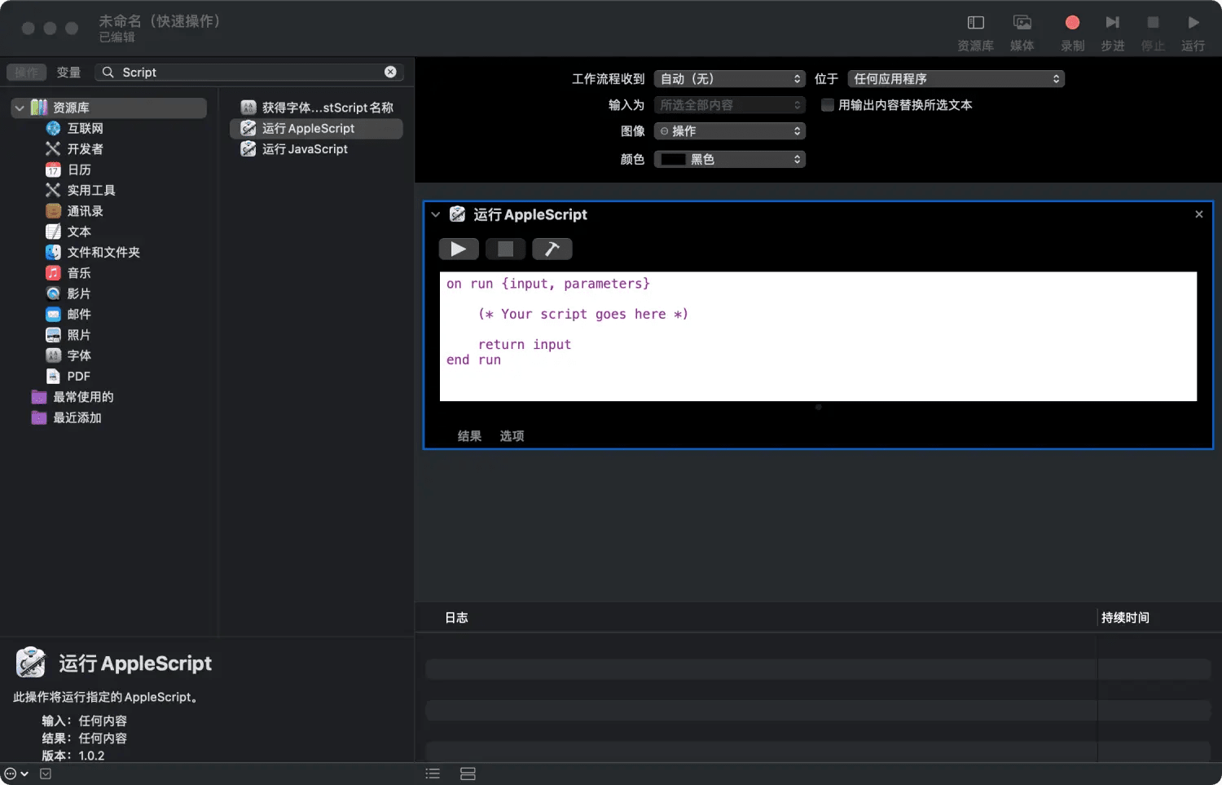This screenshot has width=1222, height=785.
Task: Click the list view icon at bottom
Action: 433,773
